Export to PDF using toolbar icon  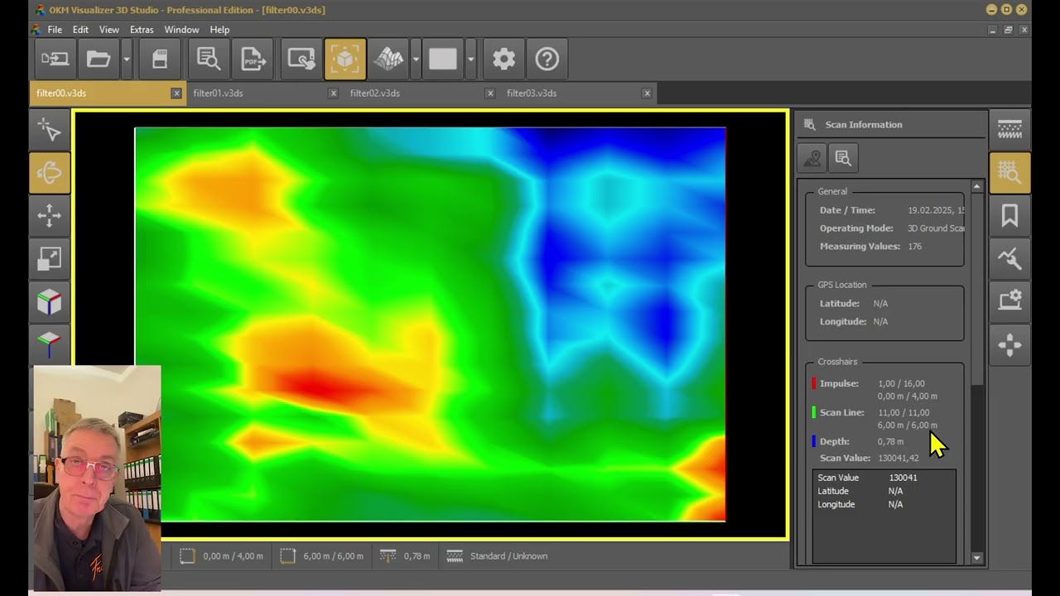[253, 59]
